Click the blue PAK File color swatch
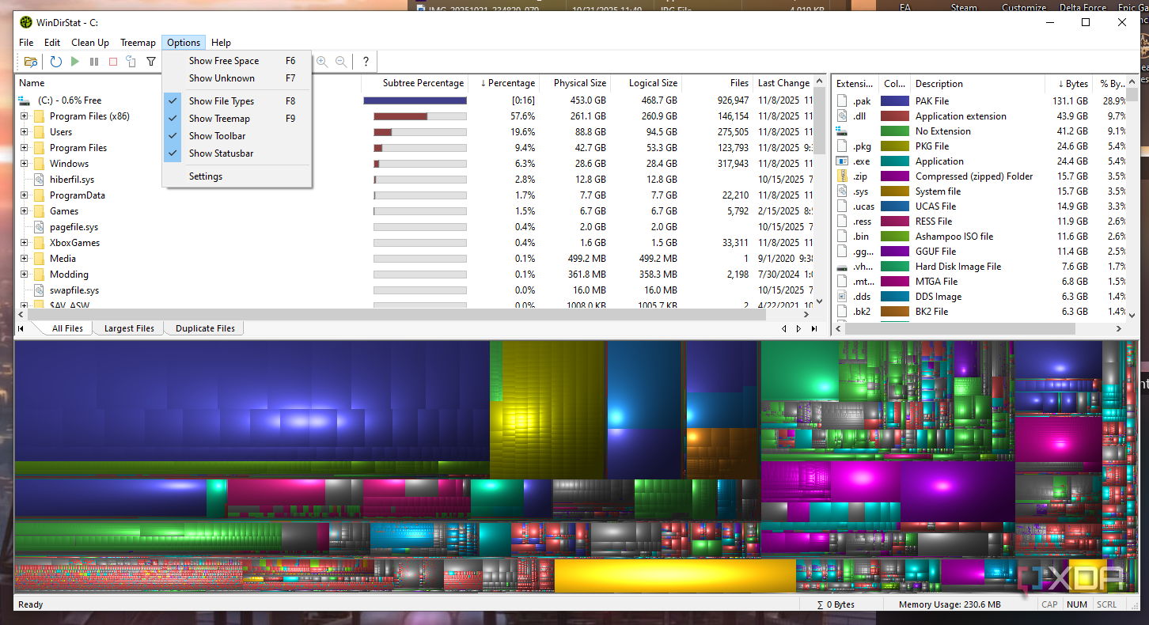1149x625 pixels. tap(895, 101)
